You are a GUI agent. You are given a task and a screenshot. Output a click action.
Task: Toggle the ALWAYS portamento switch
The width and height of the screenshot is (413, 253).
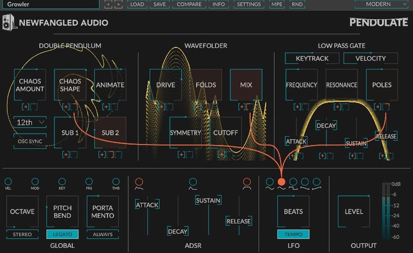pos(103,234)
